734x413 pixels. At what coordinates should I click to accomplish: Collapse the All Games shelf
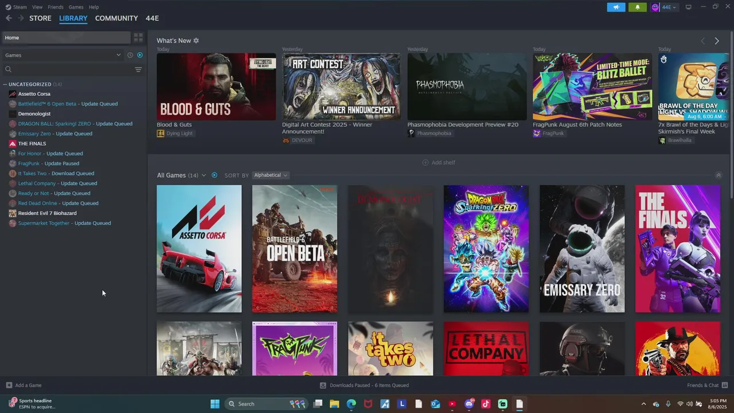[718, 176]
